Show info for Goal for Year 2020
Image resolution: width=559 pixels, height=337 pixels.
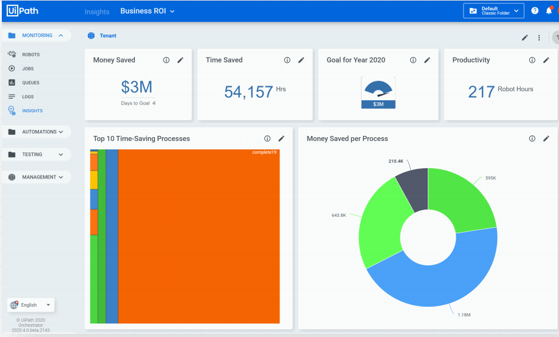[x=413, y=60]
